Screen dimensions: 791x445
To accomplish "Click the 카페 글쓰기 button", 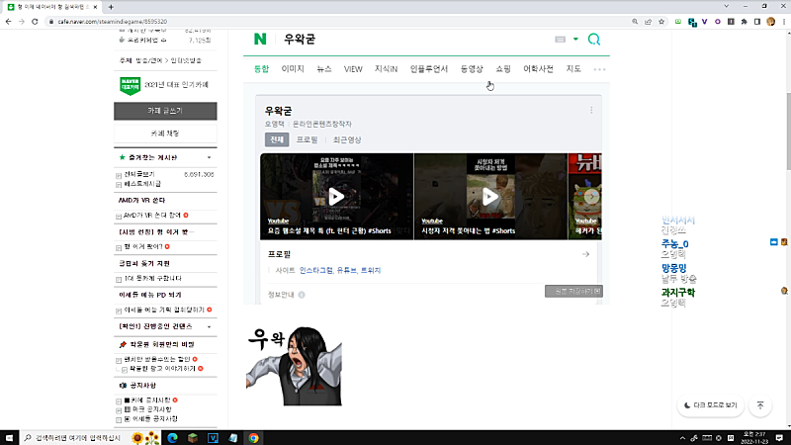I will (165, 111).
